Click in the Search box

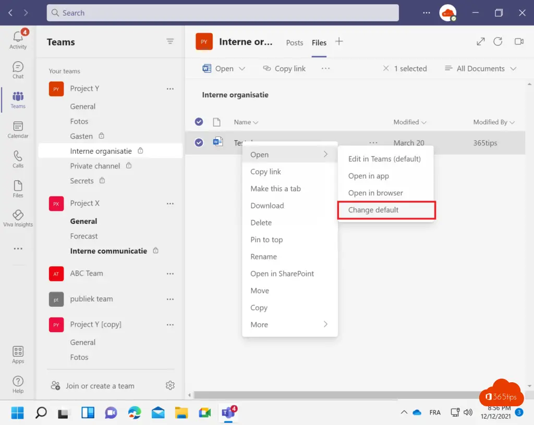223,13
